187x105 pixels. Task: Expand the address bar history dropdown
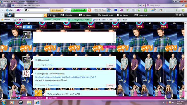click(x=137, y=5)
